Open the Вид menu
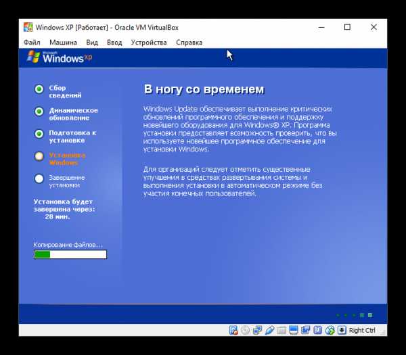The height and width of the screenshot is (355, 406). [x=92, y=43]
